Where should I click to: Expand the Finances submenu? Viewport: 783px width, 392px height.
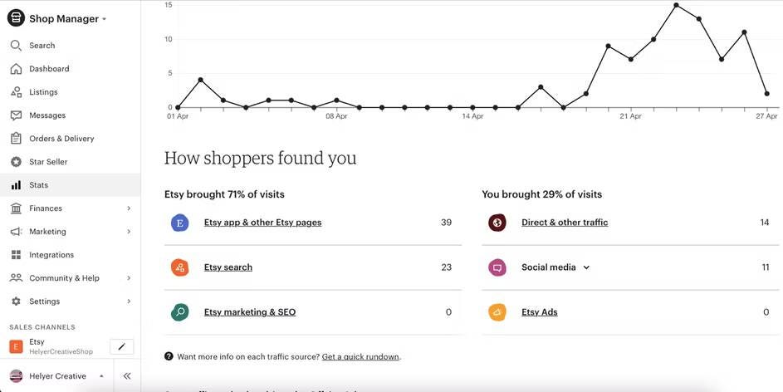tap(129, 208)
